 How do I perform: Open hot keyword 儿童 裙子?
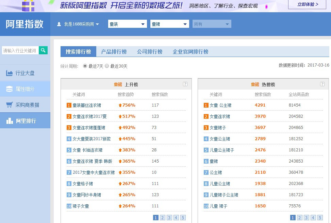click(218, 206)
